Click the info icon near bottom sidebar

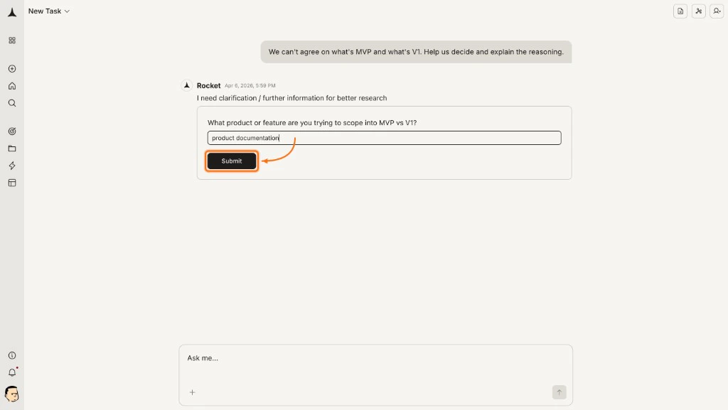(11, 355)
